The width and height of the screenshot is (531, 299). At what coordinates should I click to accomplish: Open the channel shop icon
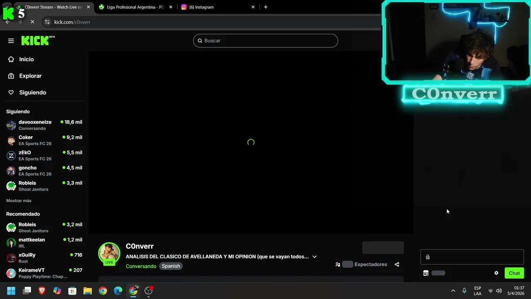coord(426,273)
